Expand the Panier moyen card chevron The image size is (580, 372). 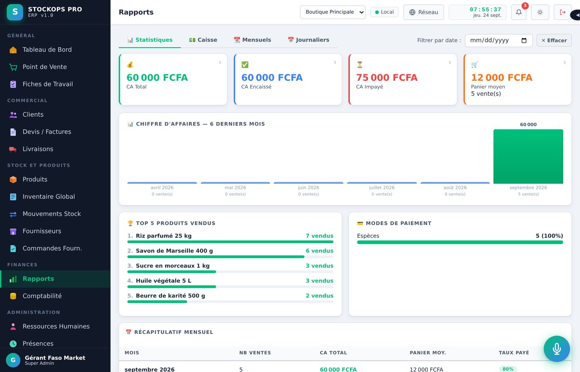click(565, 63)
